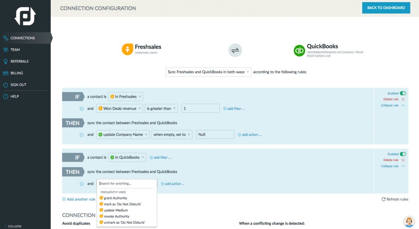Collapse the second rule
This screenshot has height=229, width=419.
(393, 166)
